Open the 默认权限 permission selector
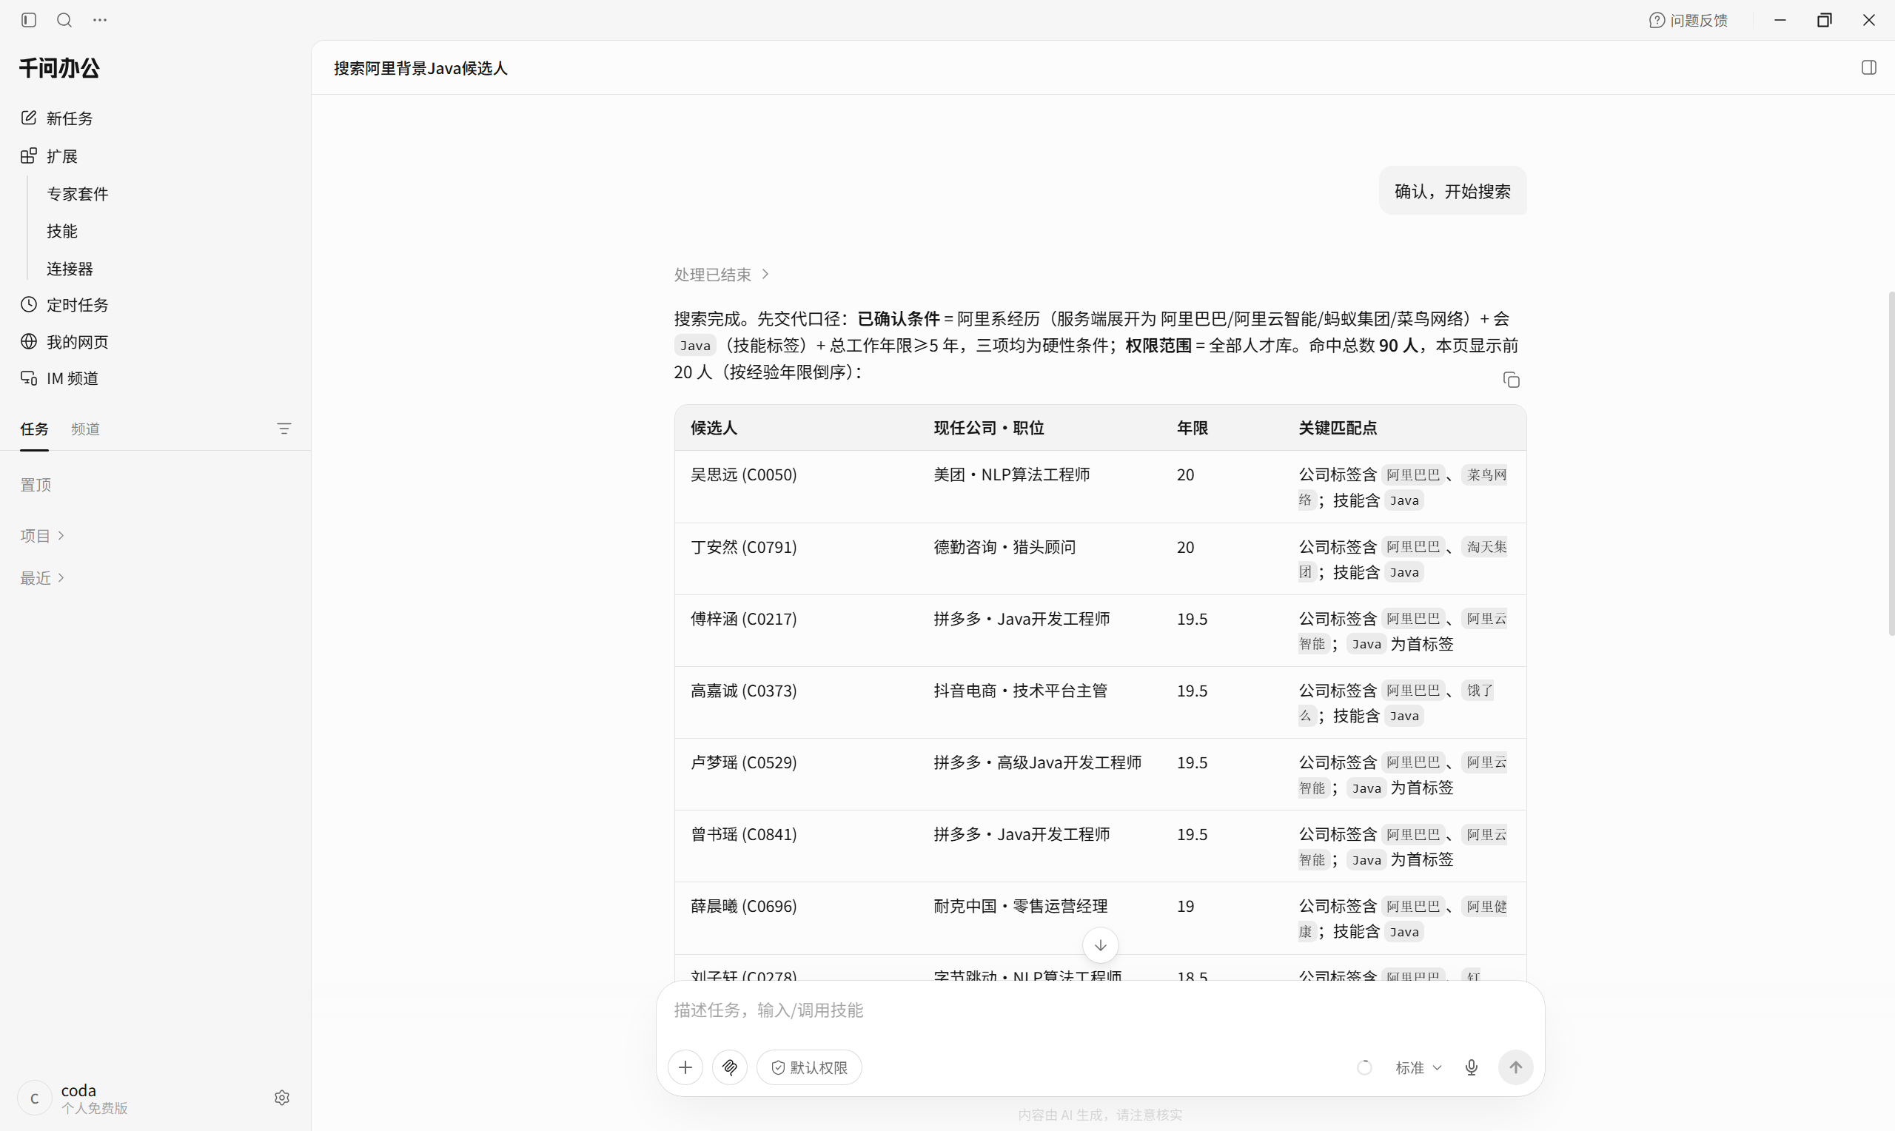The height and width of the screenshot is (1131, 1895). click(809, 1067)
